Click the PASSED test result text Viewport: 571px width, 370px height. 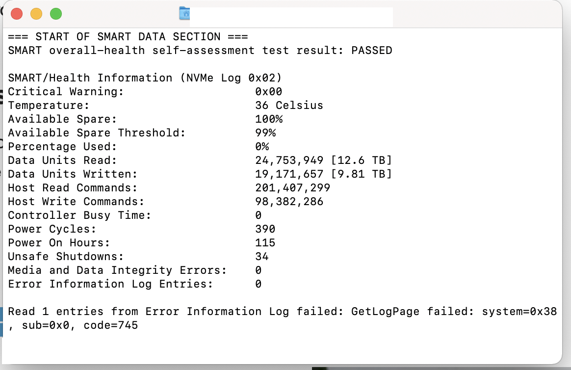click(x=371, y=50)
